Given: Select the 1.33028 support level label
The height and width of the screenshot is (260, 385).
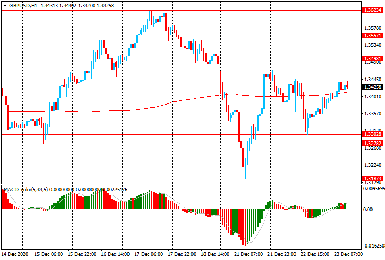Looking at the screenshot, I should coord(373,134).
